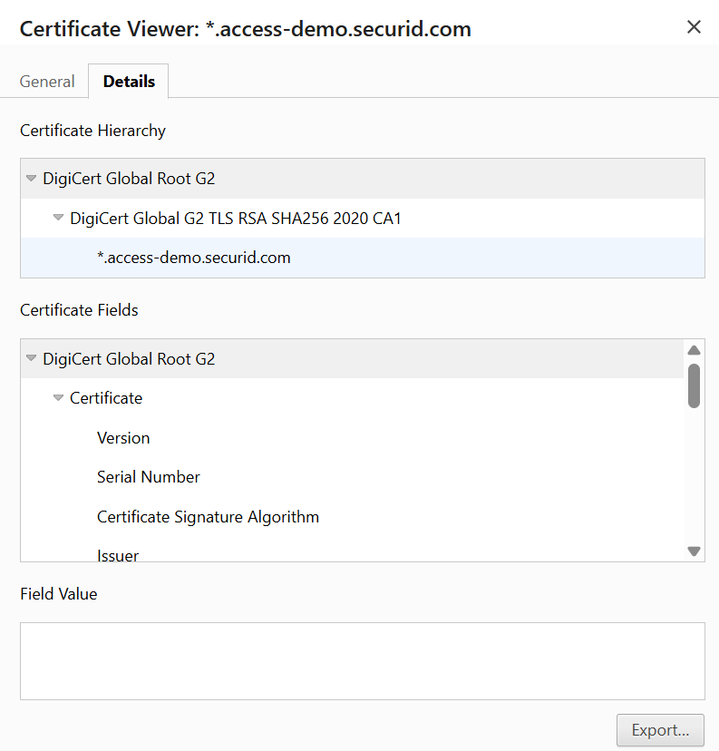Collapse the DigiCert Global G2 TLS RSA node
This screenshot has height=751, width=719.
coord(58,218)
